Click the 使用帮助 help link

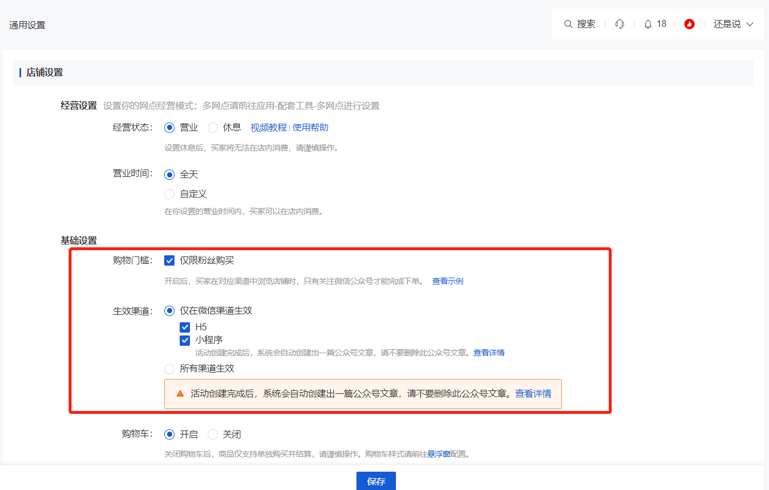(x=310, y=127)
